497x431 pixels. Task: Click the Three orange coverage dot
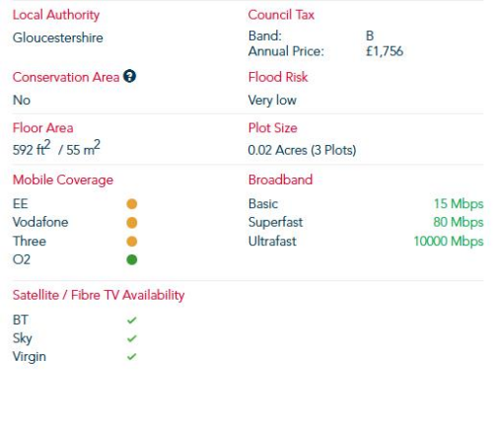click(x=132, y=242)
